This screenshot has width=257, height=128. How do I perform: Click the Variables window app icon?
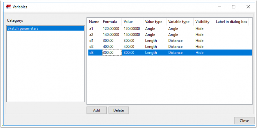coord(8,7)
